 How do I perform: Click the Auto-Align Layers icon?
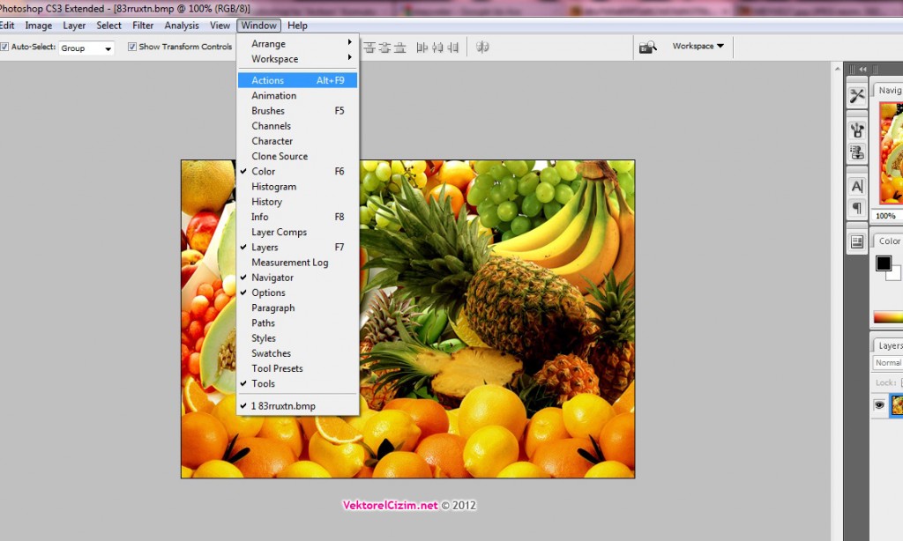[x=482, y=47]
